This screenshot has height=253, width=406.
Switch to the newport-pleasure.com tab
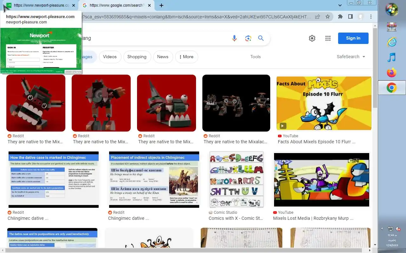pos(40,5)
